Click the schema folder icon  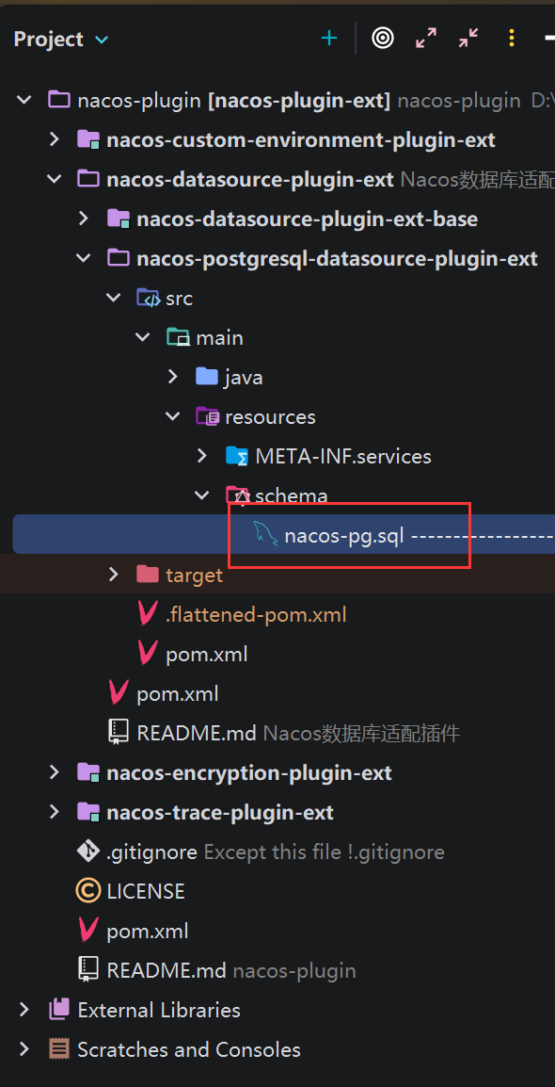point(237,495)
